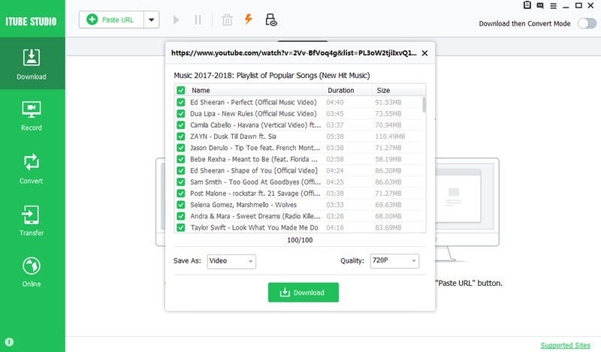Click the trash delete icon in toolbar
This screenshot has height=352, width=601.
point(227,20)
